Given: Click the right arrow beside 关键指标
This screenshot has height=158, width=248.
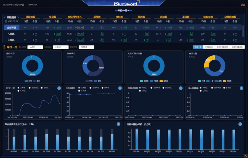Looking at the screenshot, I should [18, 17].
